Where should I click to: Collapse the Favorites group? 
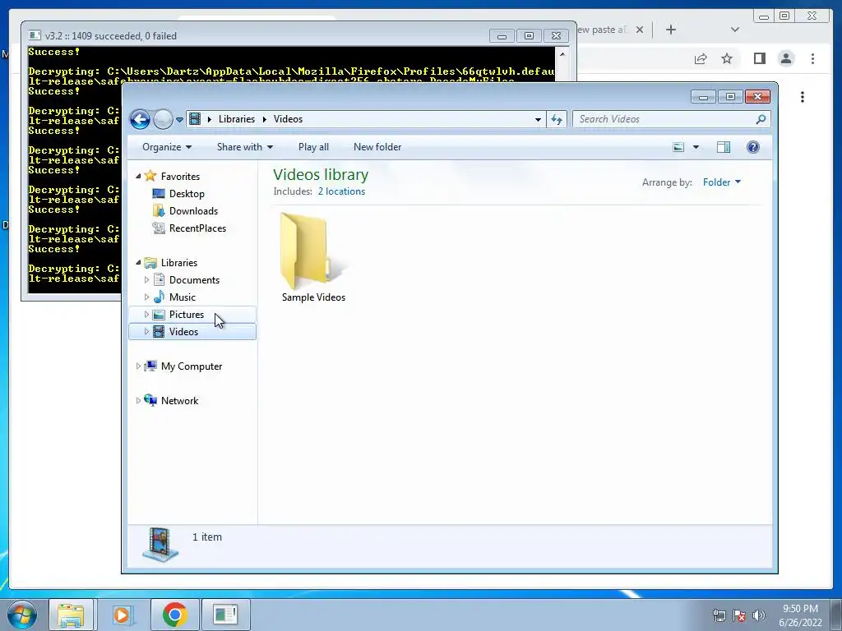coord(138,176)
